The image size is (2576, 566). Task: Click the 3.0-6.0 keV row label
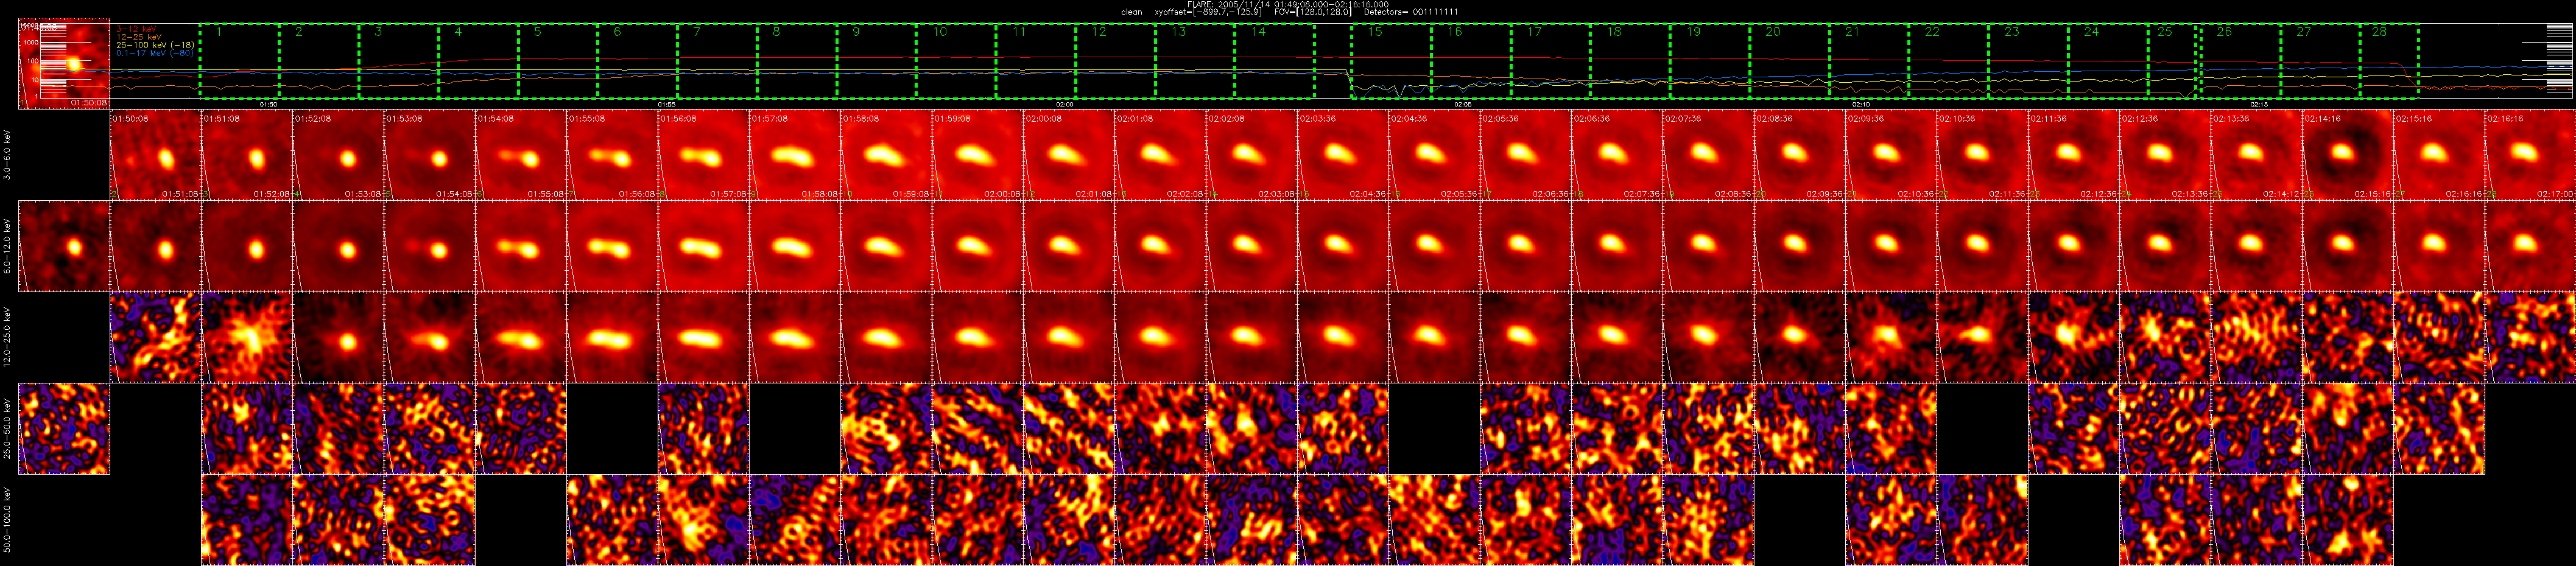coord(8,155)
